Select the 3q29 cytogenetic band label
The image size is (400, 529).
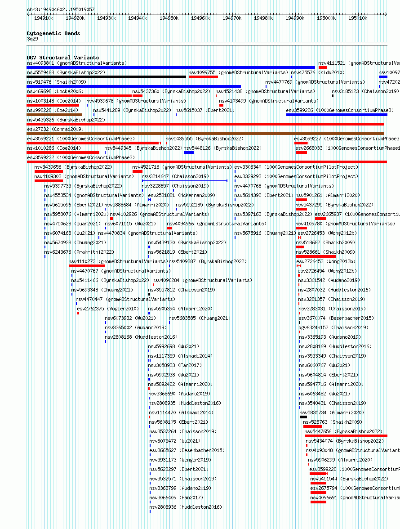[x=32, y=39]
